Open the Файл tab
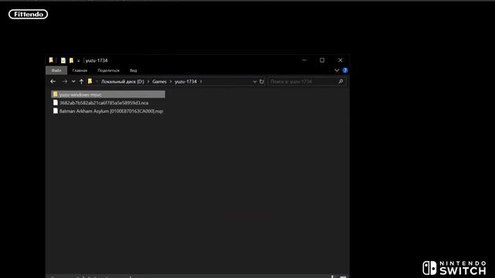This screenshot has height=278, width=495. [x=56, y=70]
